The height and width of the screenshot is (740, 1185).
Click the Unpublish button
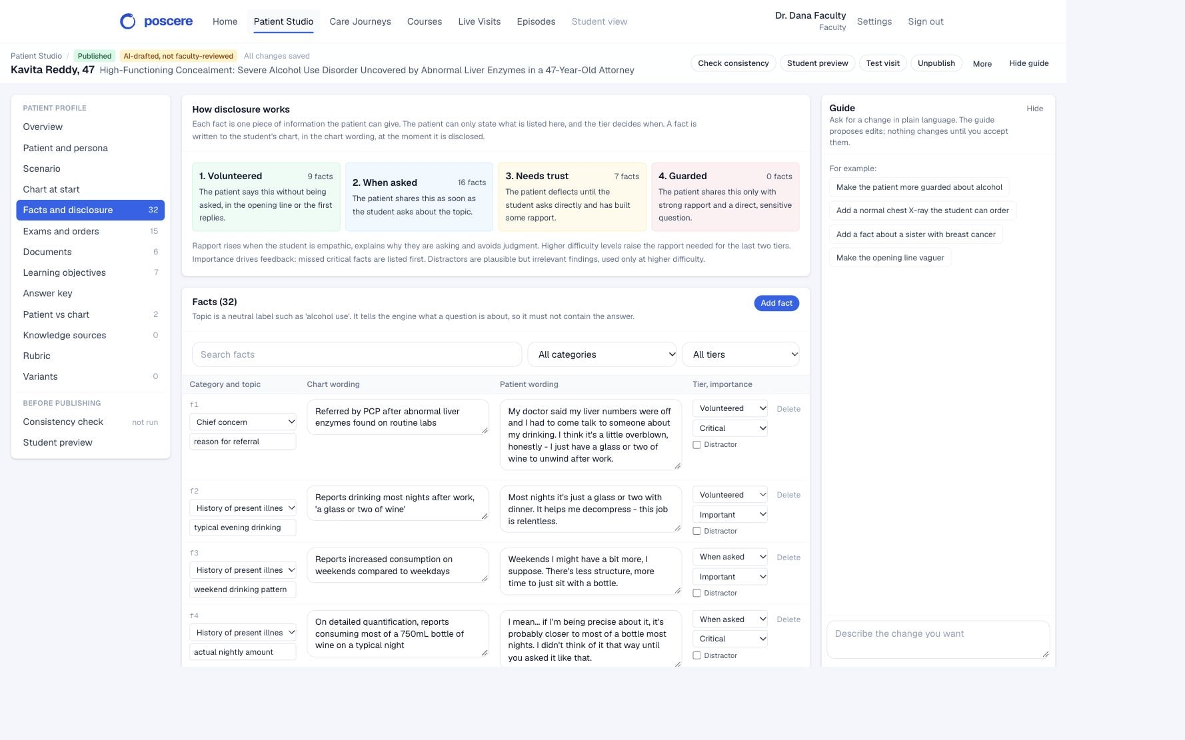(936, 63)
